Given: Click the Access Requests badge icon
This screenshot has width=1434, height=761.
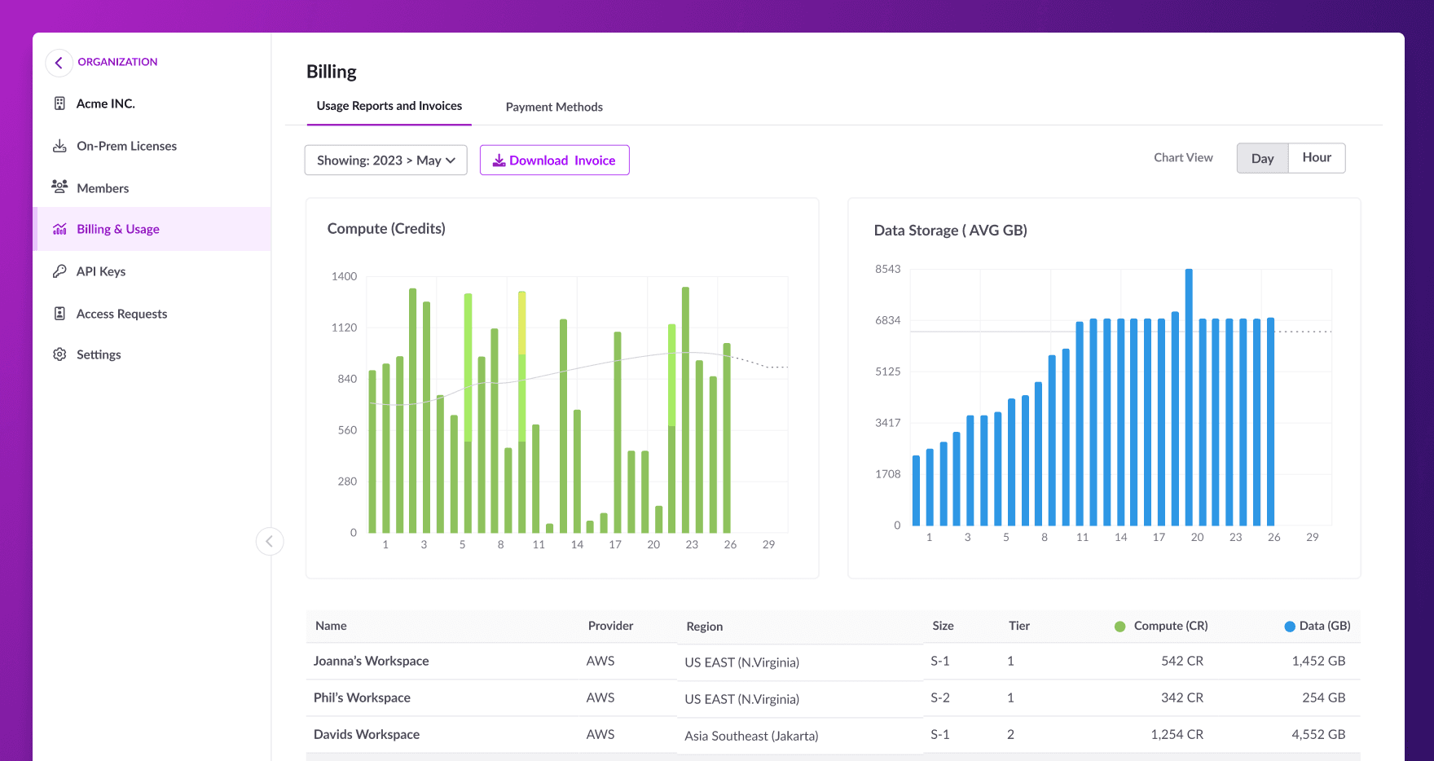Looking at the screenshot, I should click(59, 314).
